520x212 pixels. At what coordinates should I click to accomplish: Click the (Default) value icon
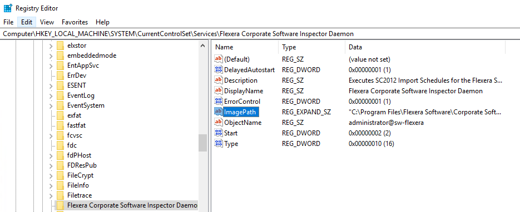click(219, 59)
